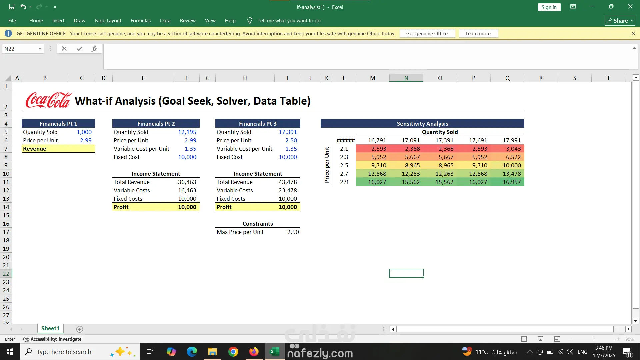The image size is (640, 360).
Task: Open Ribbon Display Options icon
Action: (x=573, y=7)
